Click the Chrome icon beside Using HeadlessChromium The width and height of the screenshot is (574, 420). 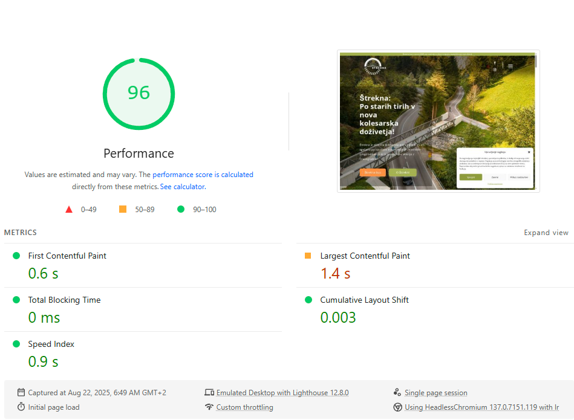(x=397, y=407)
